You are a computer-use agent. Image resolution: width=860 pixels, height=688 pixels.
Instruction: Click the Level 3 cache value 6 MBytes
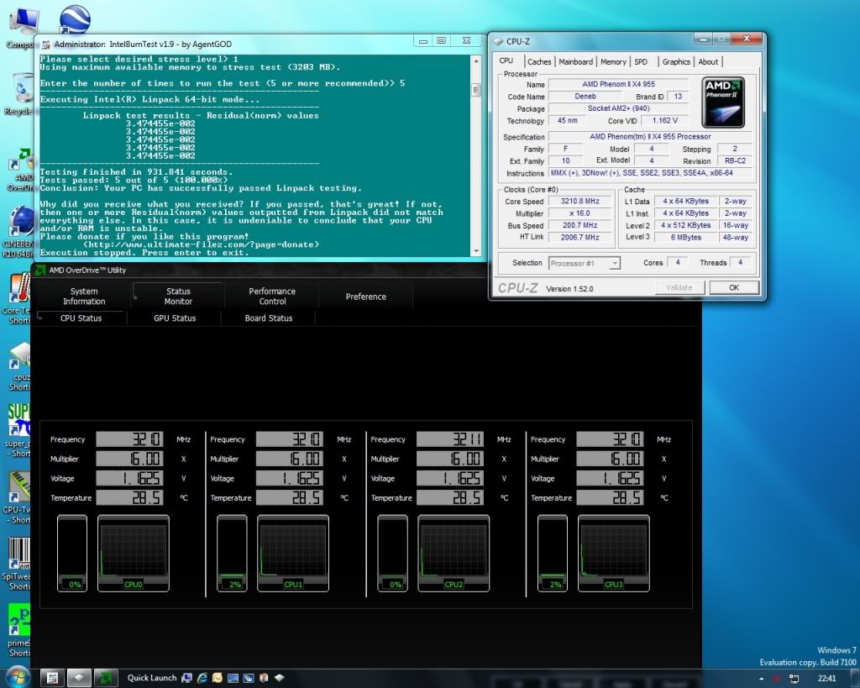click(685, 237)
